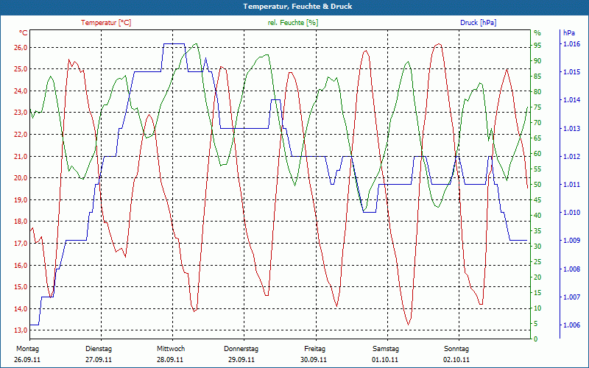Click the 15,0 temperature axis value
This screenshot has width=589, height=368.
tap(21, 287)
